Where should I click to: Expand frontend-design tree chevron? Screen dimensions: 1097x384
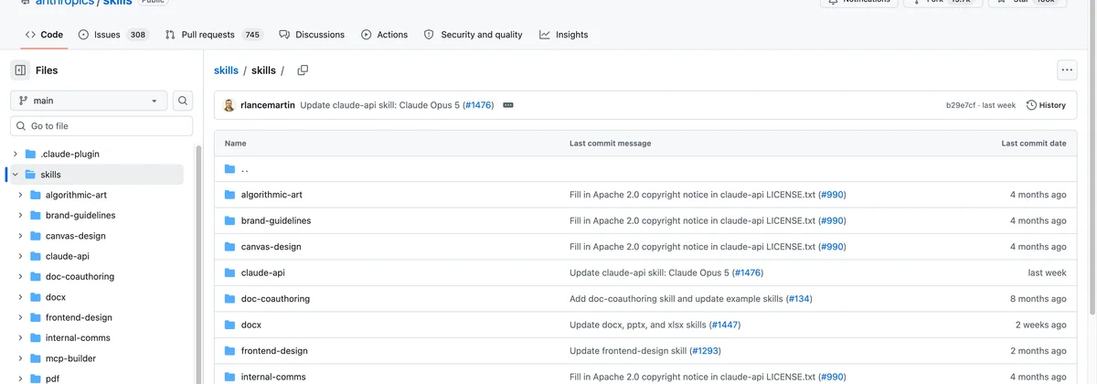pos(20,318)
